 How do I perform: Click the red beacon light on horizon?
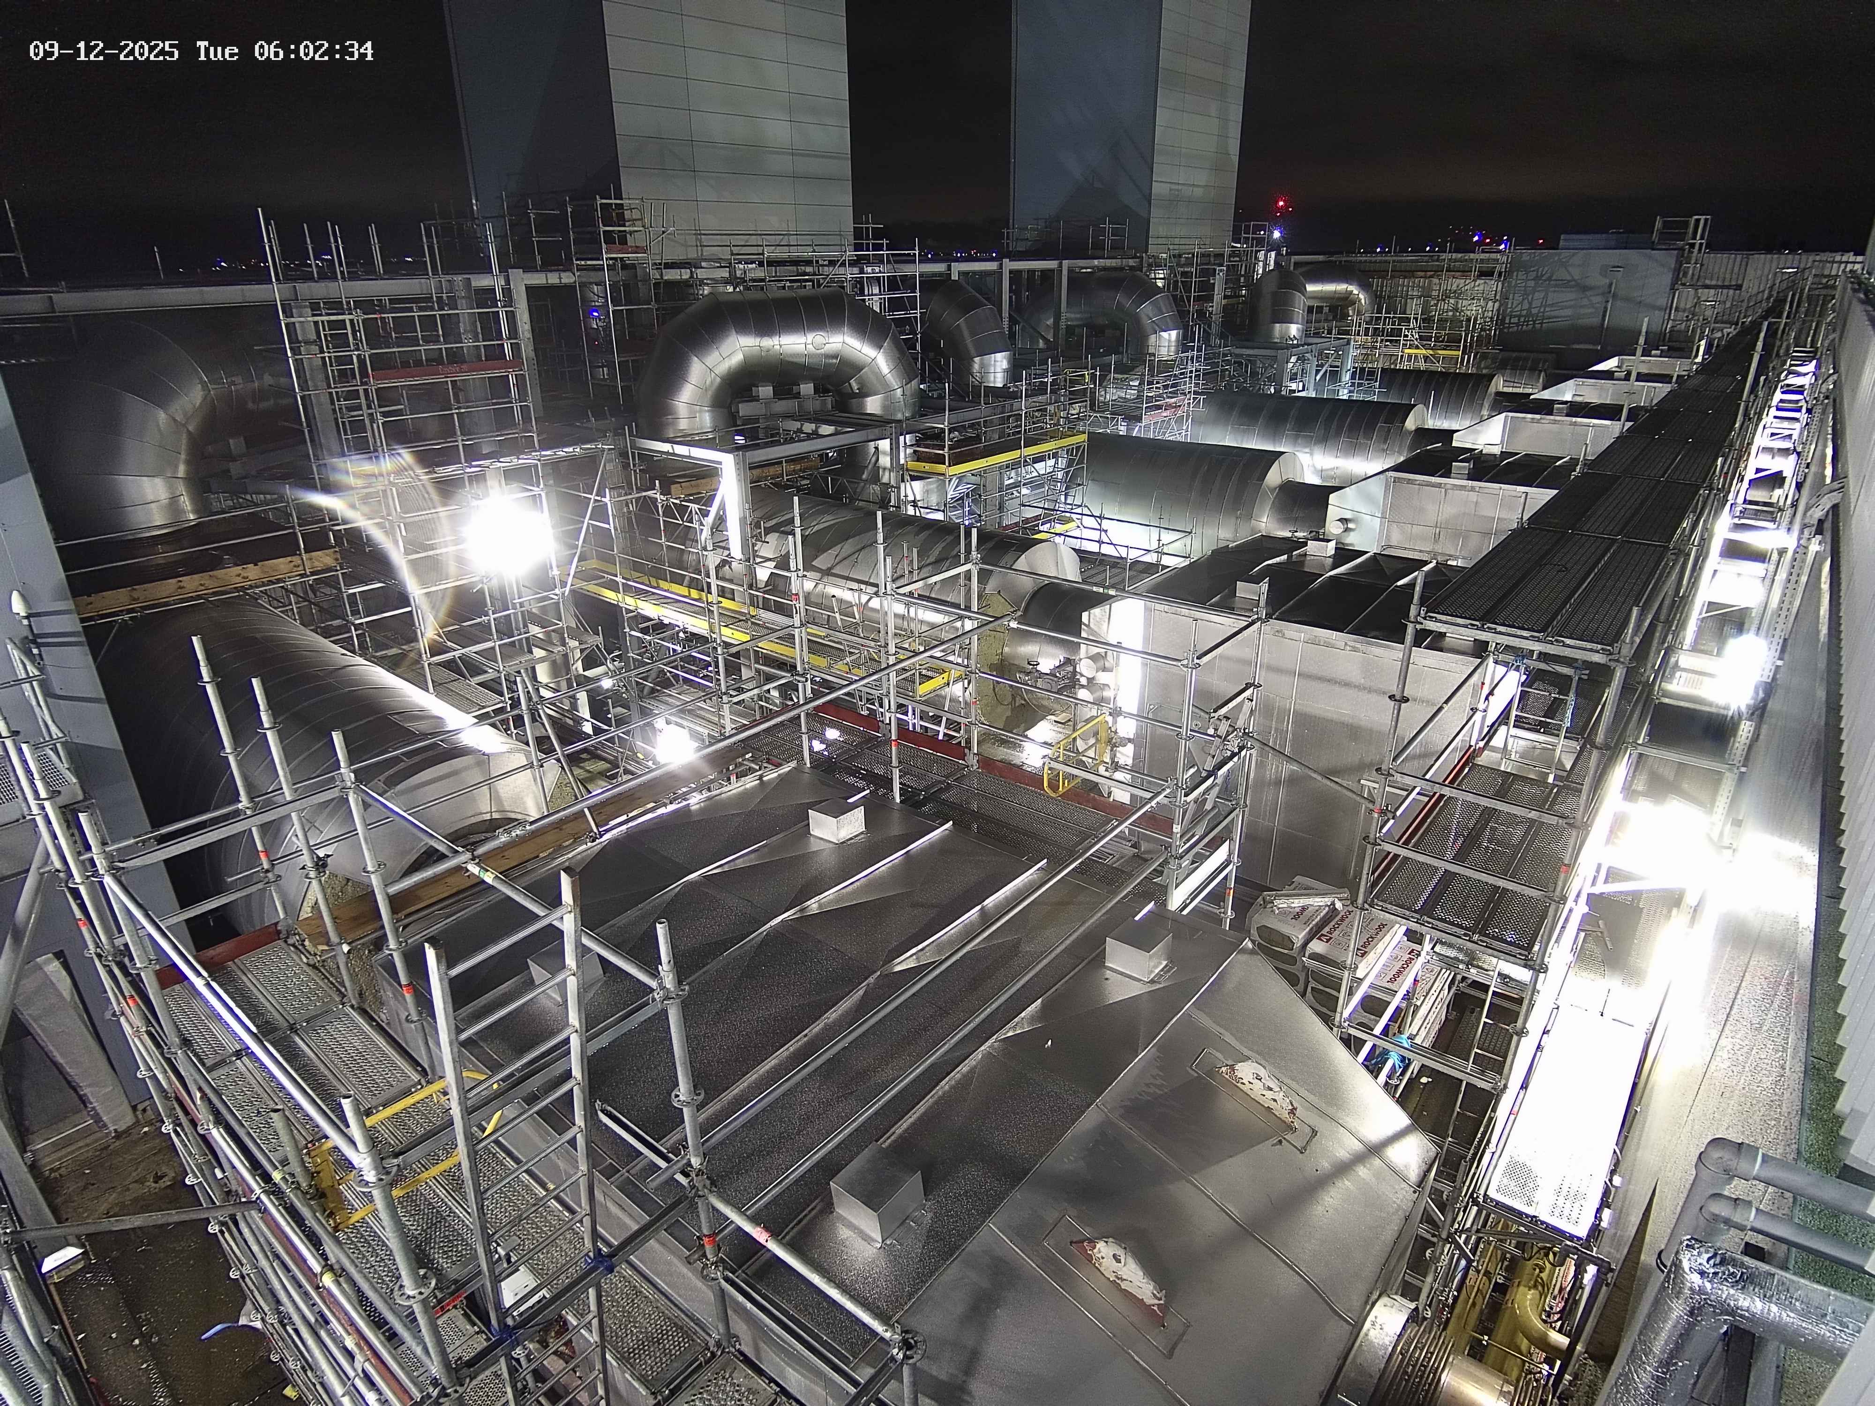[1281, 202]
